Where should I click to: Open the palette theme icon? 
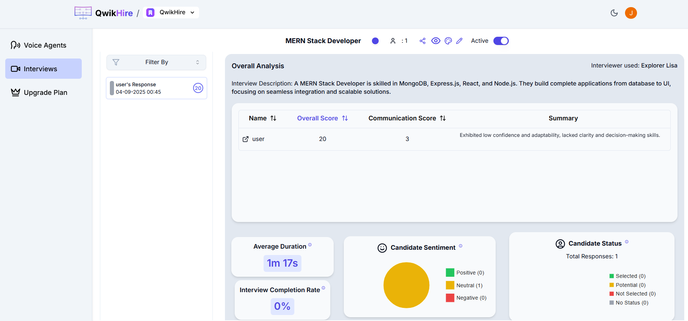click(448, 41)
